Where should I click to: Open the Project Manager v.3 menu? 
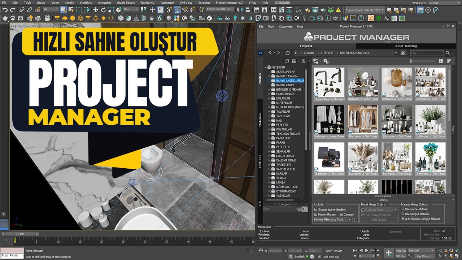(229, 3)
